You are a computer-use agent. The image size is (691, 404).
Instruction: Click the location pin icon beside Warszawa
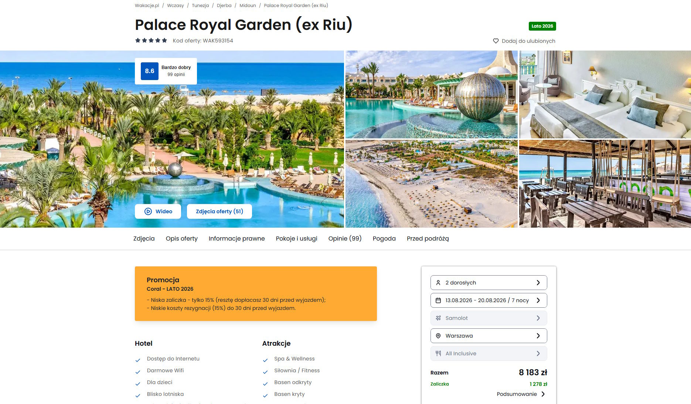tap(438, 336)
